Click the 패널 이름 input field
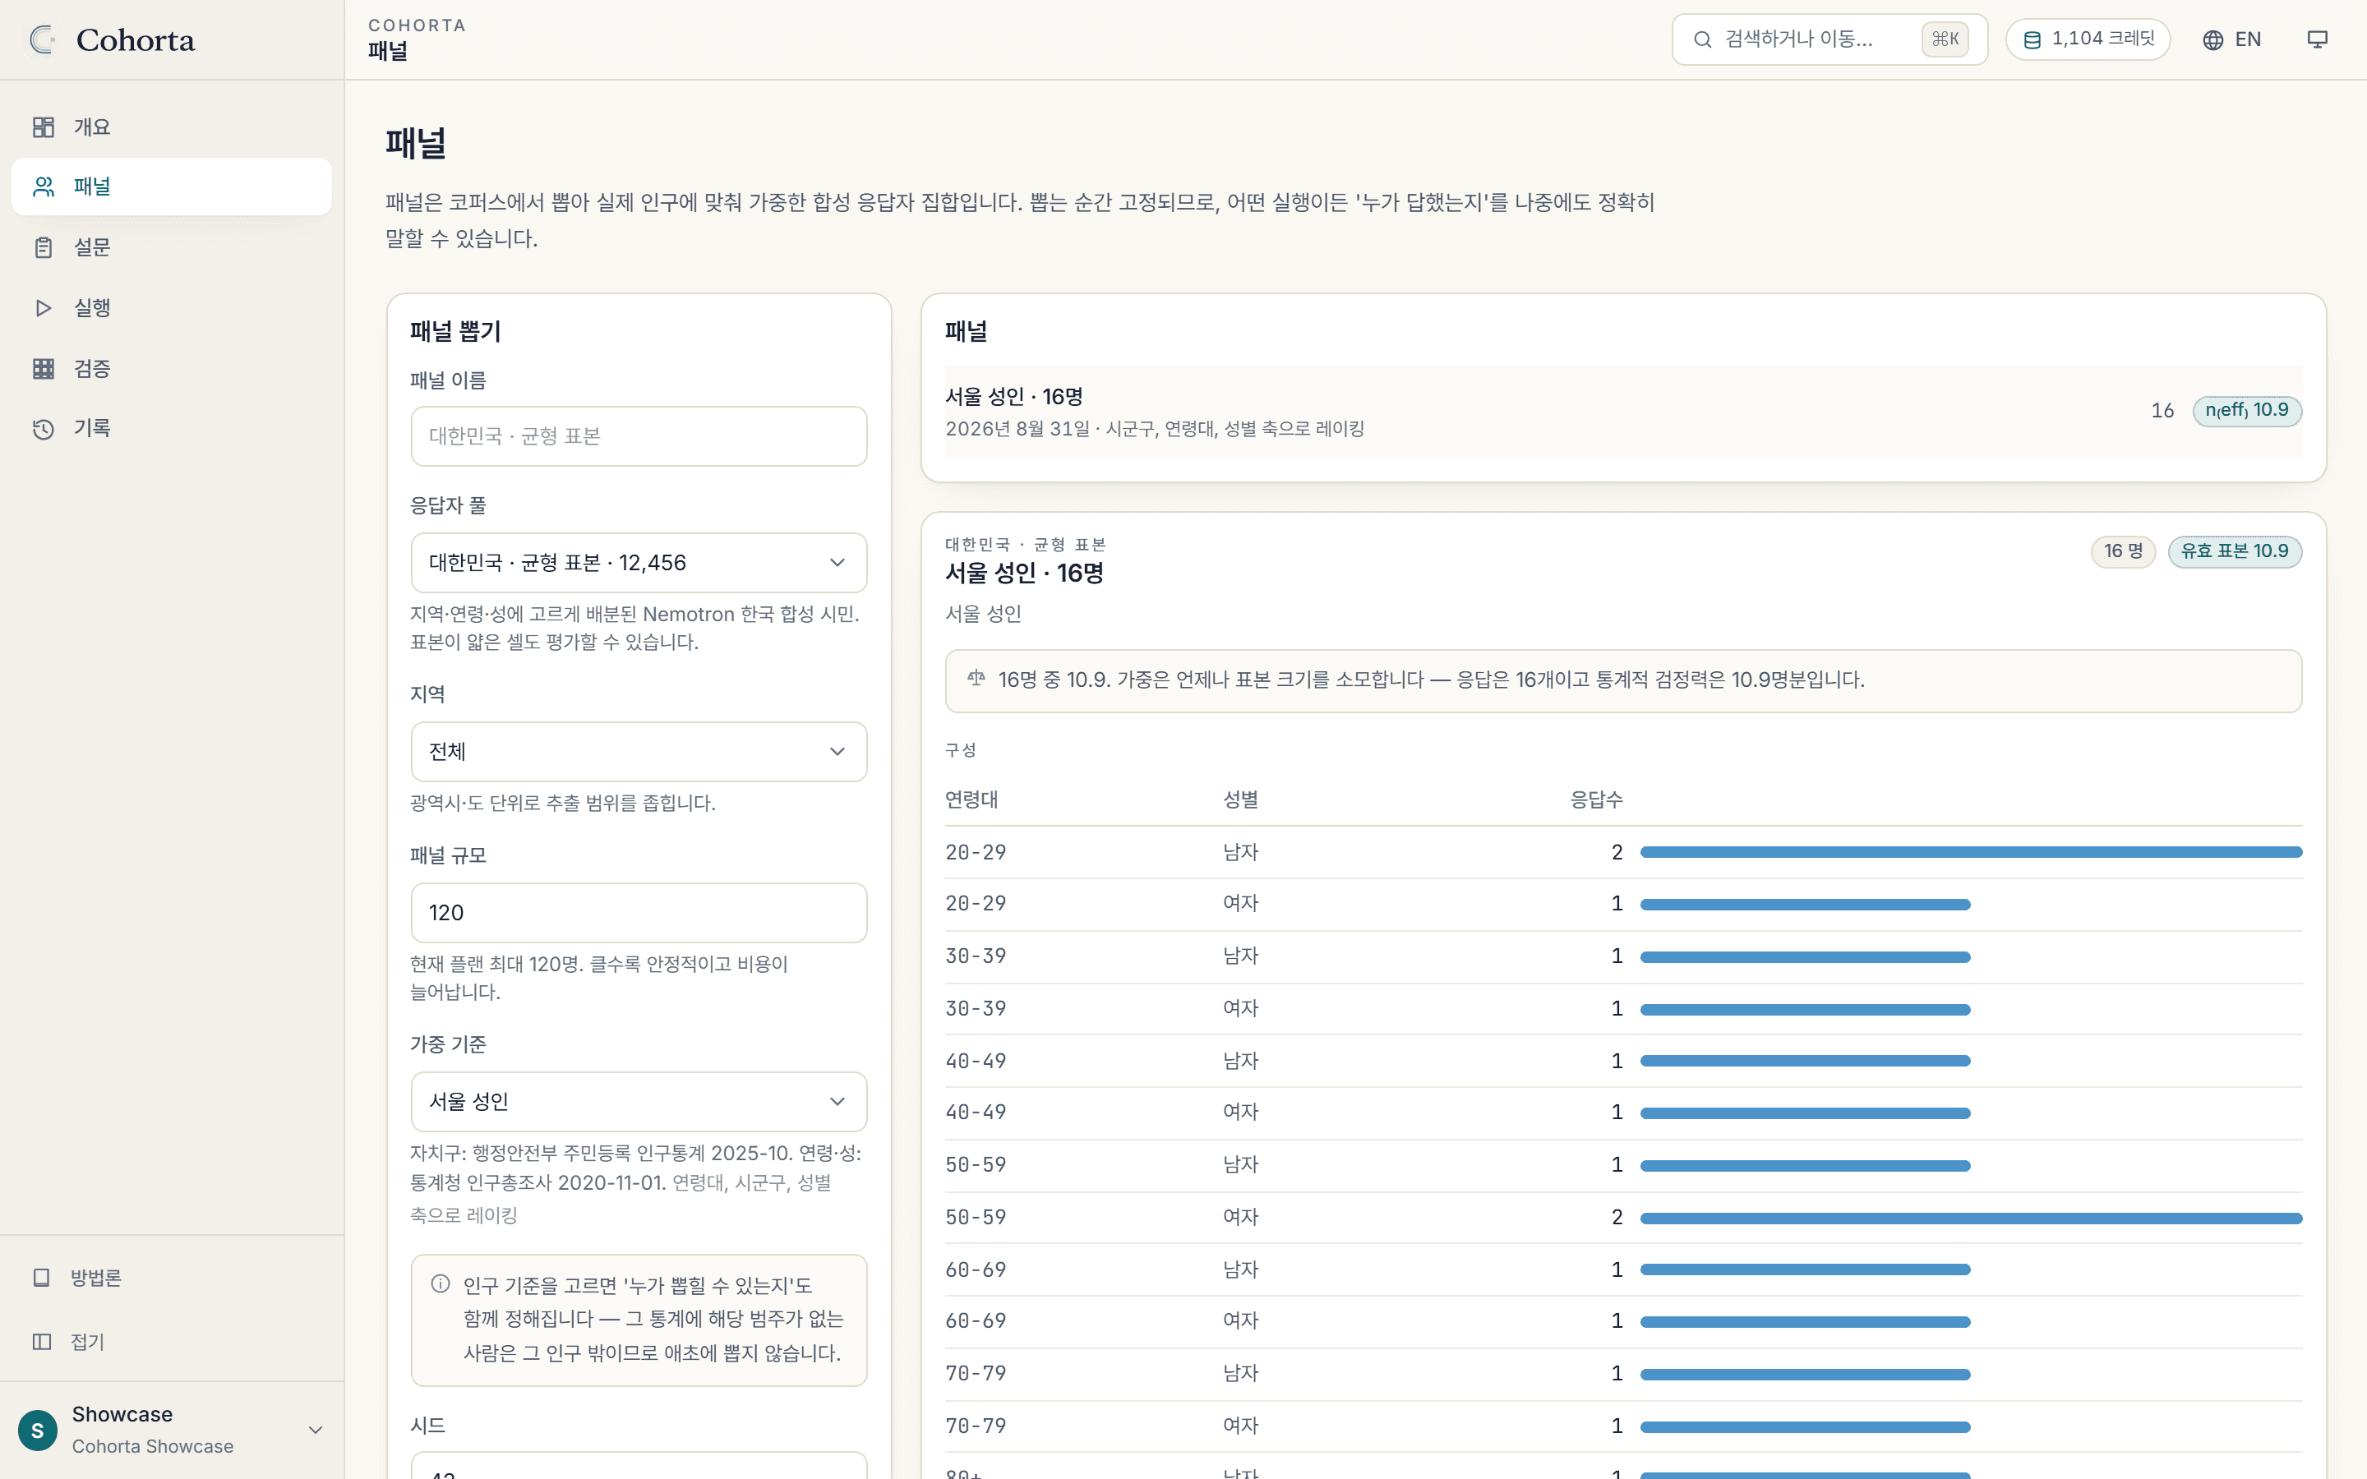The height and width of the screenshot is (1479, 2367). tap(639, 436)
